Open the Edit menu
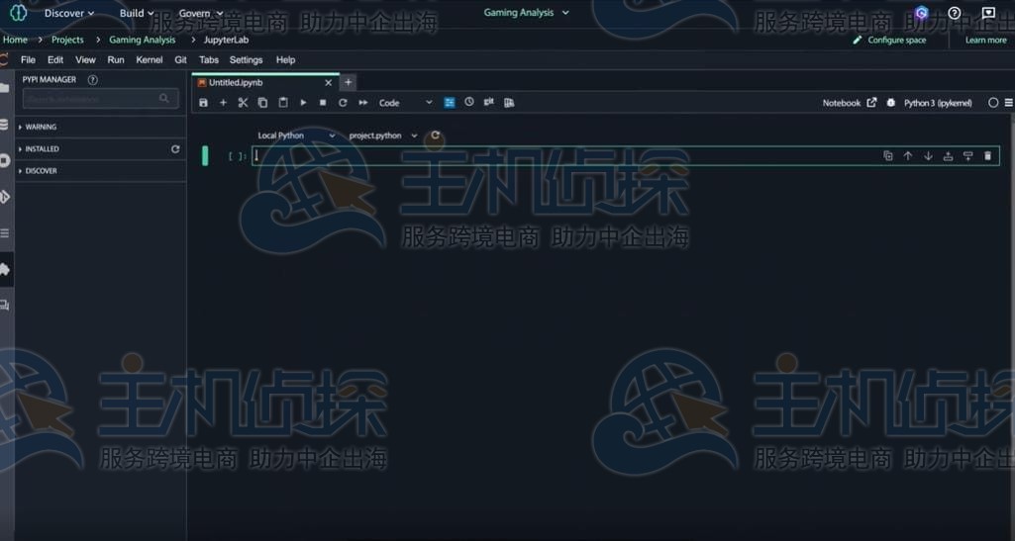Image resolution: width=1015 pixels, height=541 pixels. [x=55, y=60]
